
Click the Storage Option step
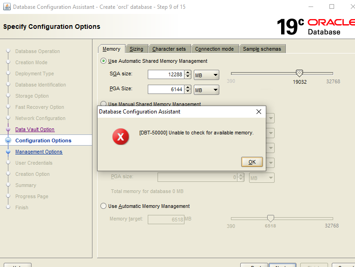click(x=32, y=96)
